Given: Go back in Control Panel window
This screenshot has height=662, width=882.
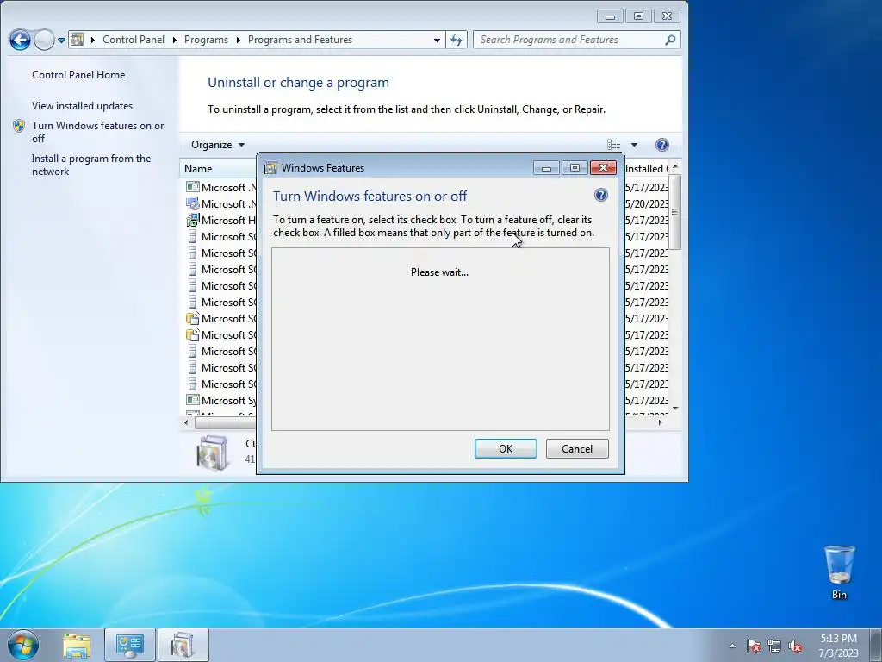Looking at the screenshot, I should tap(20, 40).
